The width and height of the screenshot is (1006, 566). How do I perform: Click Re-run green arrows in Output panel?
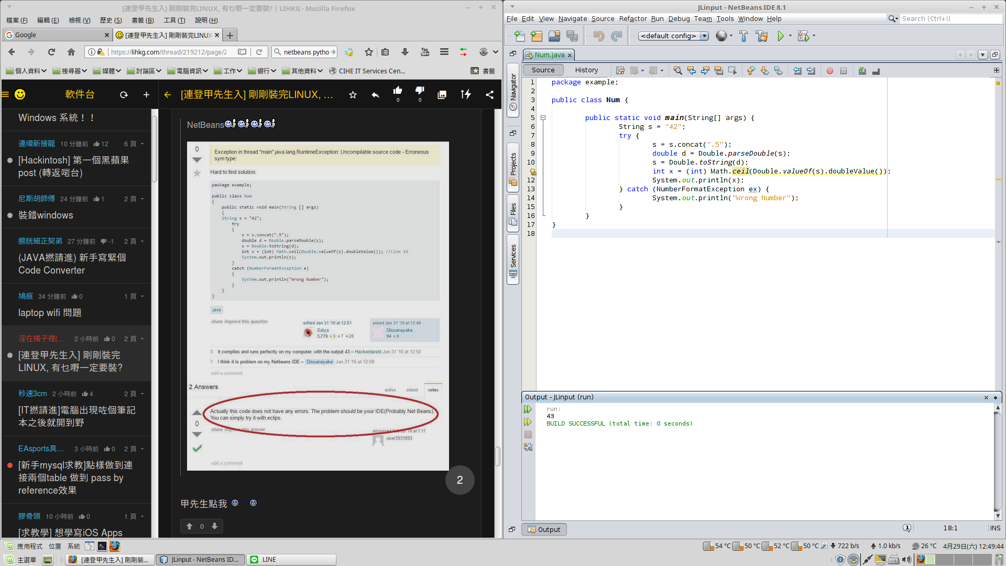[x=528, y=409]
